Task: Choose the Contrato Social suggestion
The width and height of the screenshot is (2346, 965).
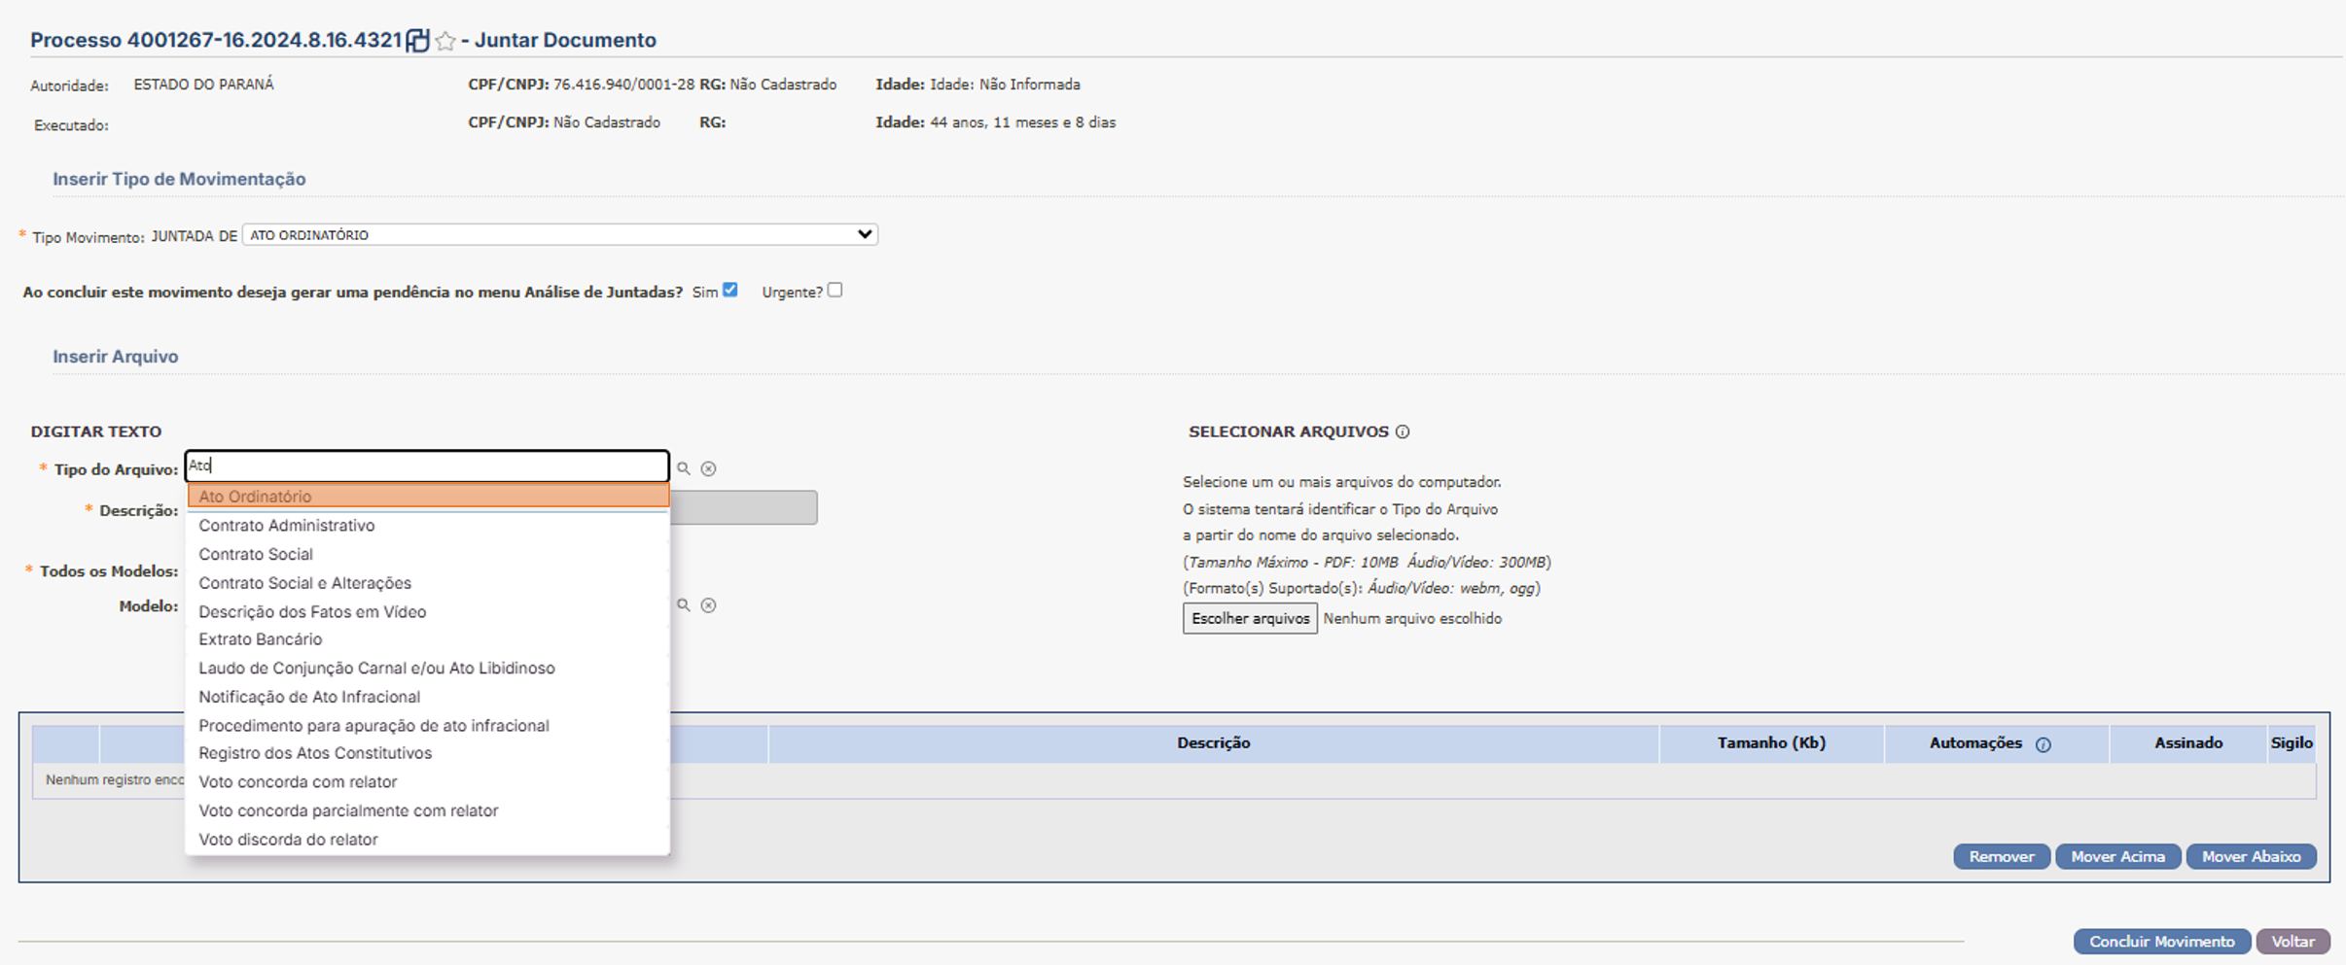Action: pyautogui.click(x=428, y=554)
